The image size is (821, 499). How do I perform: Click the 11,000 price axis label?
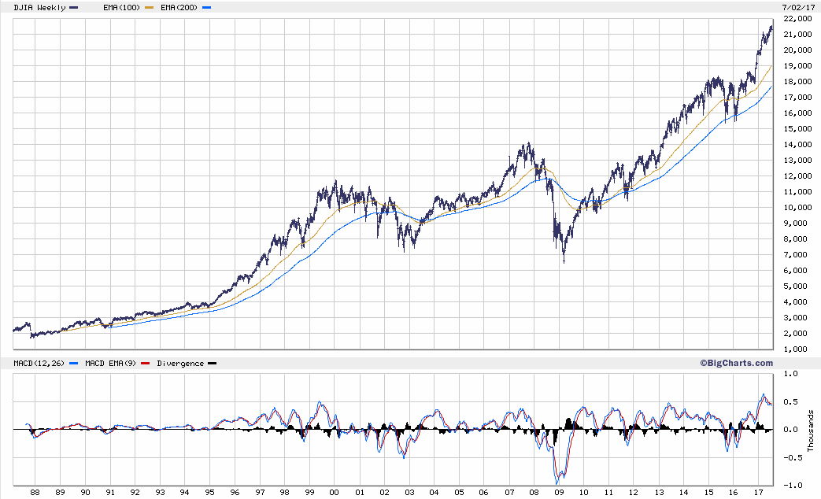797,191
